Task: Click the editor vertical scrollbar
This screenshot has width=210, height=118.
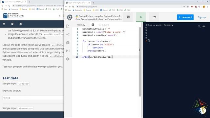Action: [140, 62]
